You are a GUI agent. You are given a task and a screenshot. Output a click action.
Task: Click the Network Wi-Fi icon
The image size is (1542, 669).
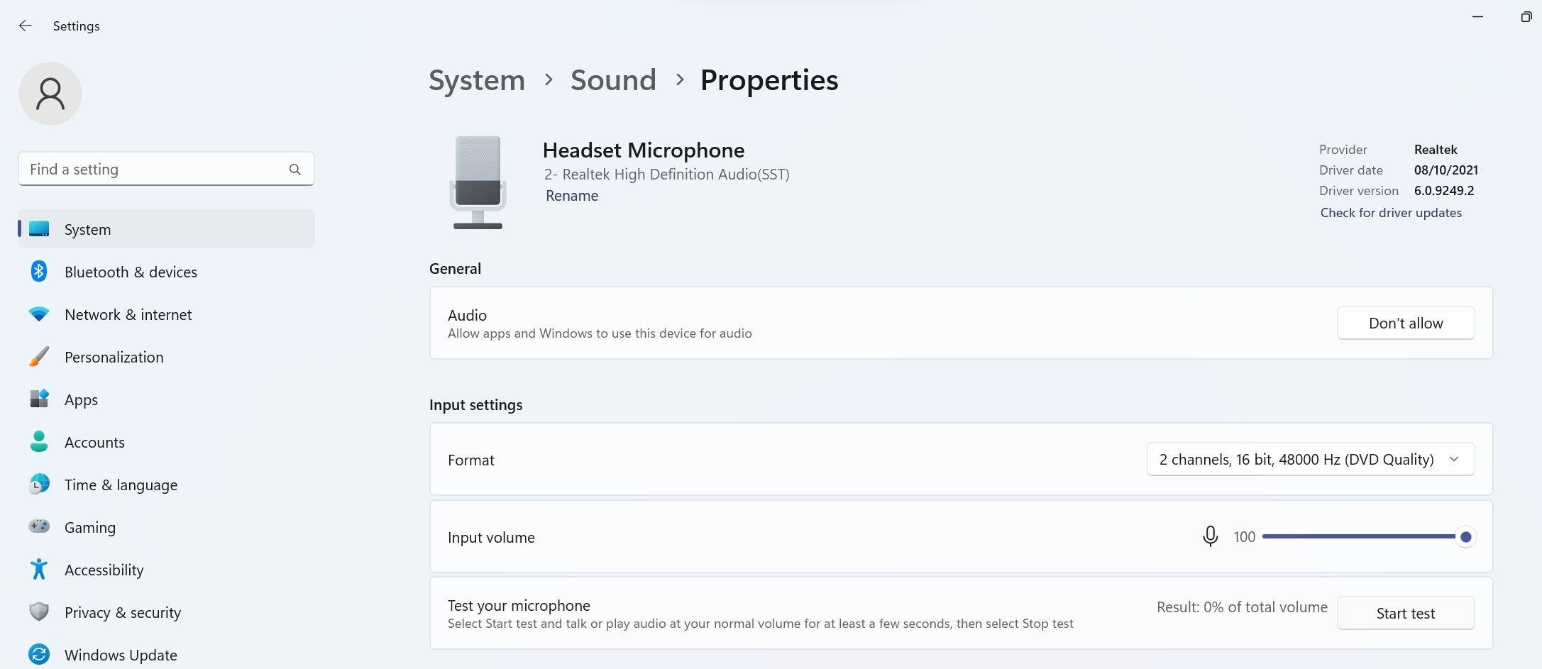click(x=39, y=314)
